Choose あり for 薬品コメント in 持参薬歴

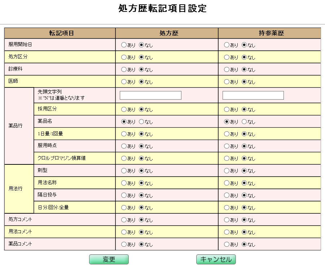point(227,244)
